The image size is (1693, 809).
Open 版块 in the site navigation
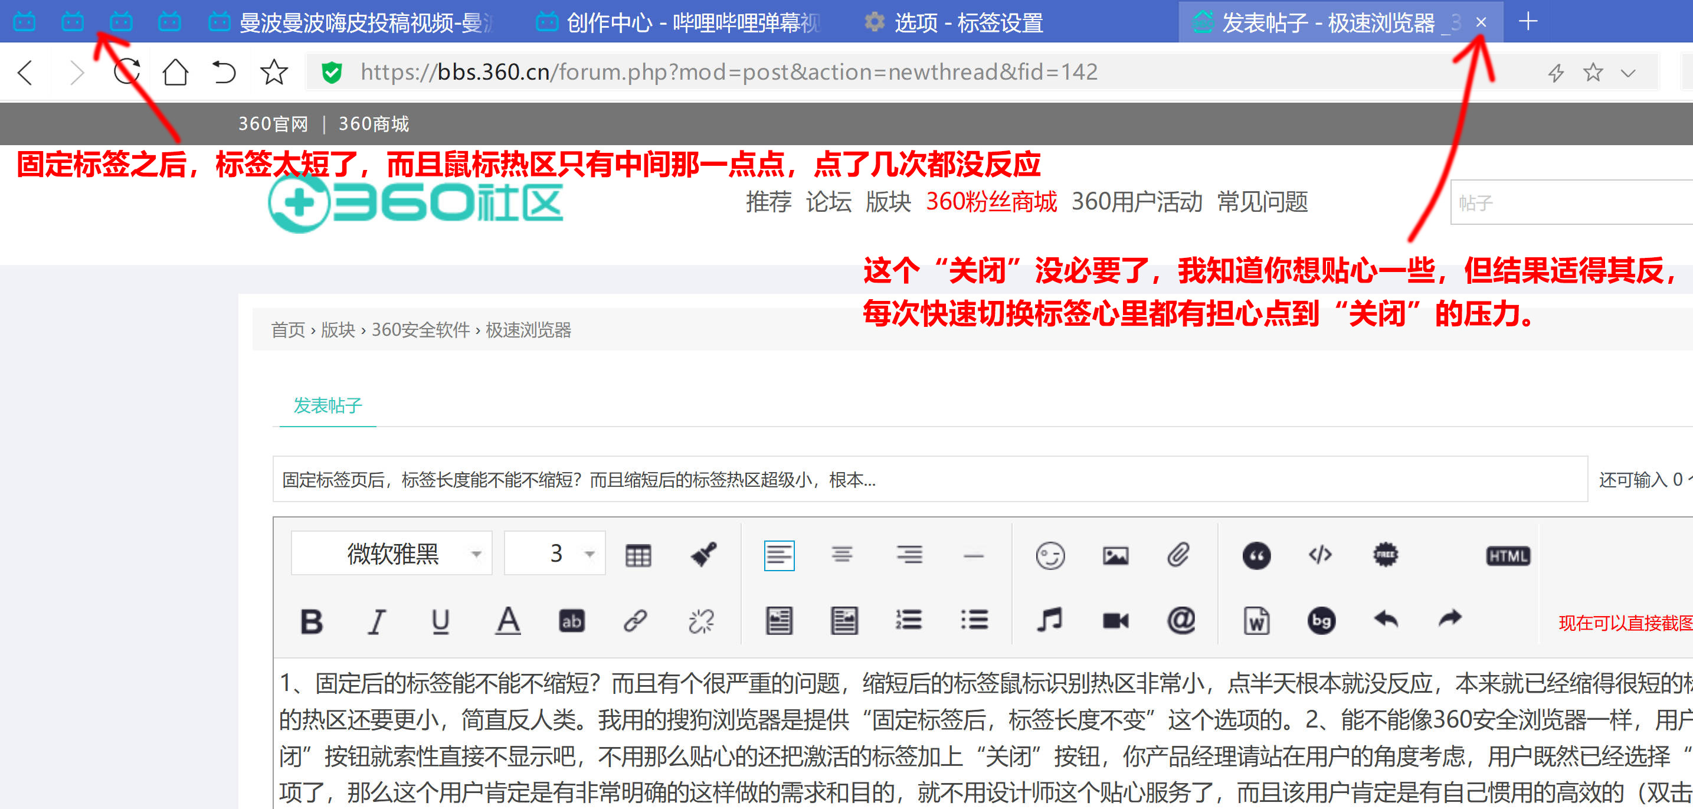click(x=888, y=202)
